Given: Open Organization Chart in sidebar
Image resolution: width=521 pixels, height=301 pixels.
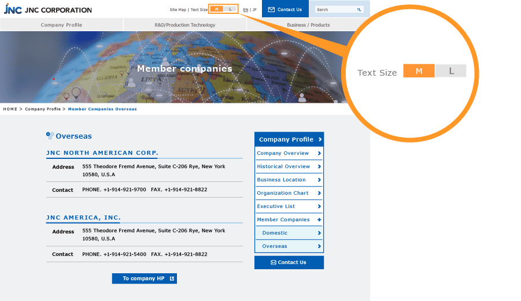Looking at the screenshot, I should pyautogui.click(x=289, y=193).
